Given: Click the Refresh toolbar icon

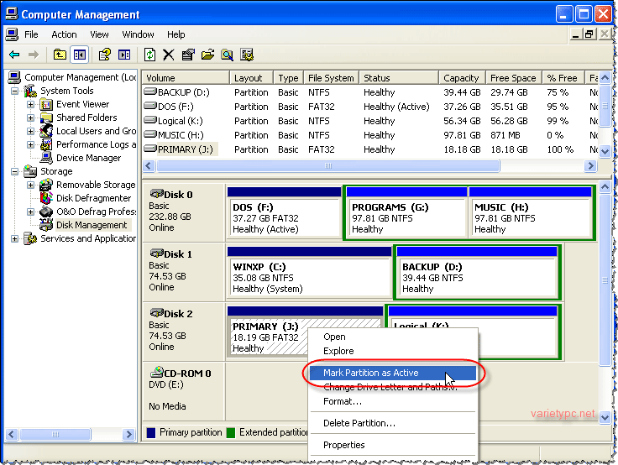Looking at the screenshot, I should [149, 55].
